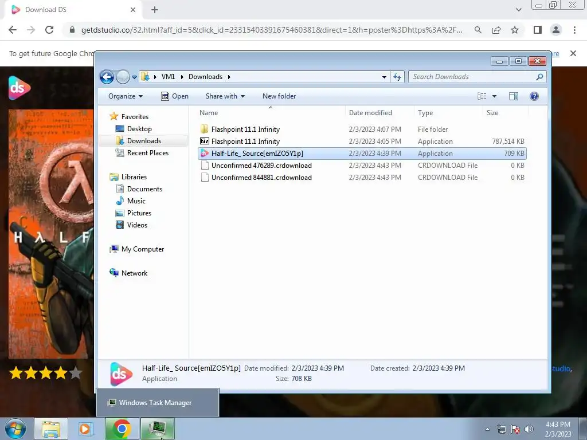Image resolution: width=587 pixels, height=440 pixels.
Task: Select Network in the navigation pane
Action: click(134, 273)
